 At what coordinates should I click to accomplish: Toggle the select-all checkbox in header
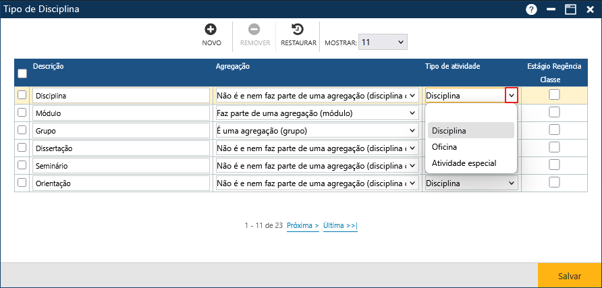[x=22, y=74]
